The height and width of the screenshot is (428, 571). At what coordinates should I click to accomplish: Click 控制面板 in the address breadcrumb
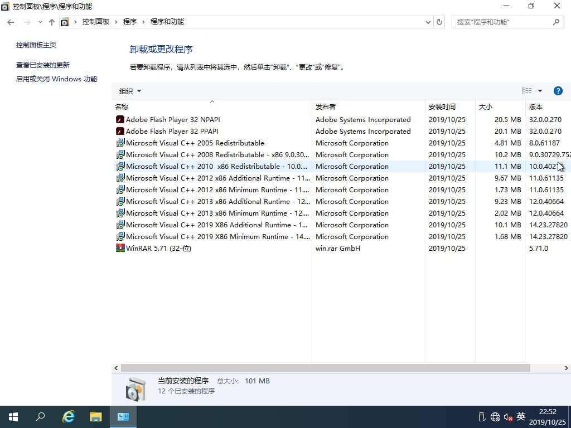(x=96, y=22)
